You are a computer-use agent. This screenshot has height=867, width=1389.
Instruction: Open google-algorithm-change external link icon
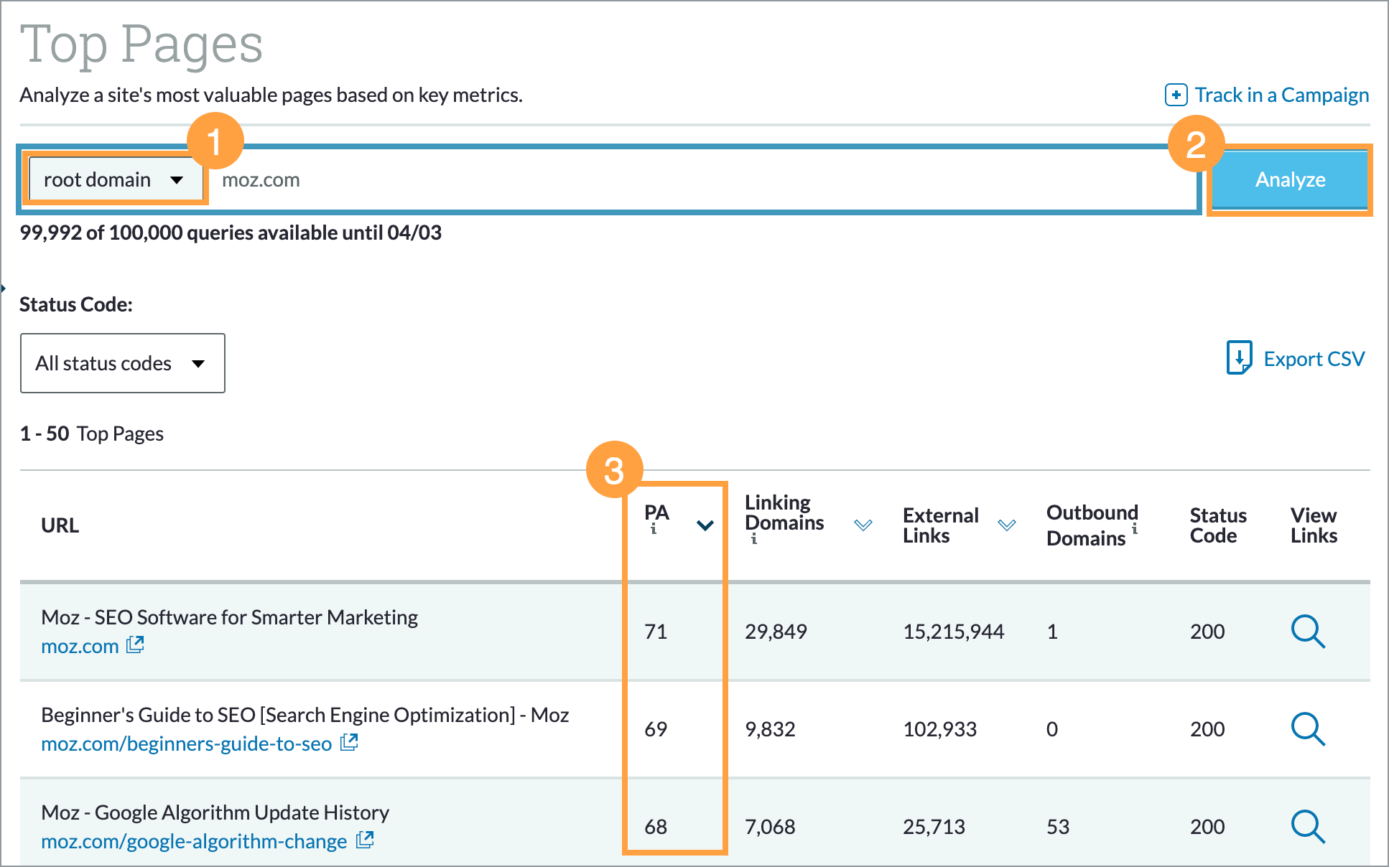[x=365, y=840]
